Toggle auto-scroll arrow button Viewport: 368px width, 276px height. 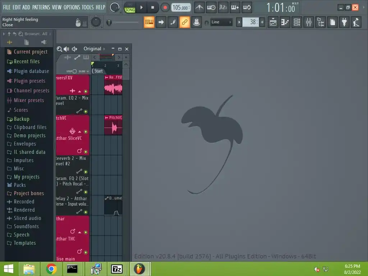(x=161, y=22)
